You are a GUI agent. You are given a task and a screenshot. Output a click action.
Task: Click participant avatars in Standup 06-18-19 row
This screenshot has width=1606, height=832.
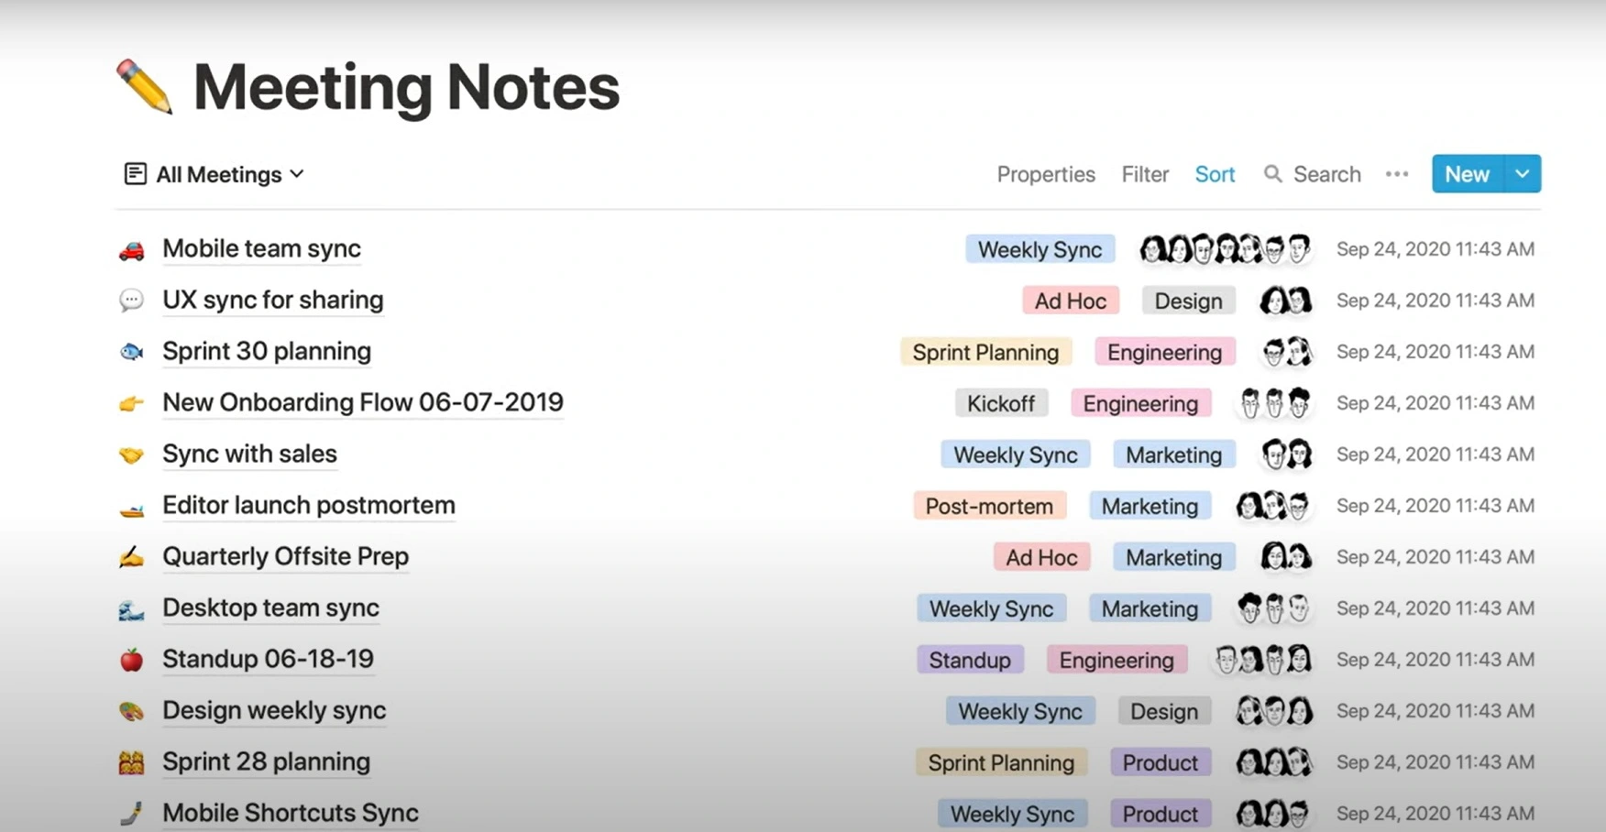point(1262,659)
